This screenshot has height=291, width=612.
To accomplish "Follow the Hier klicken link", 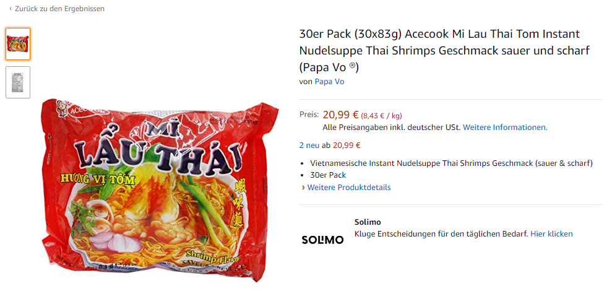I will click(551, 234).
